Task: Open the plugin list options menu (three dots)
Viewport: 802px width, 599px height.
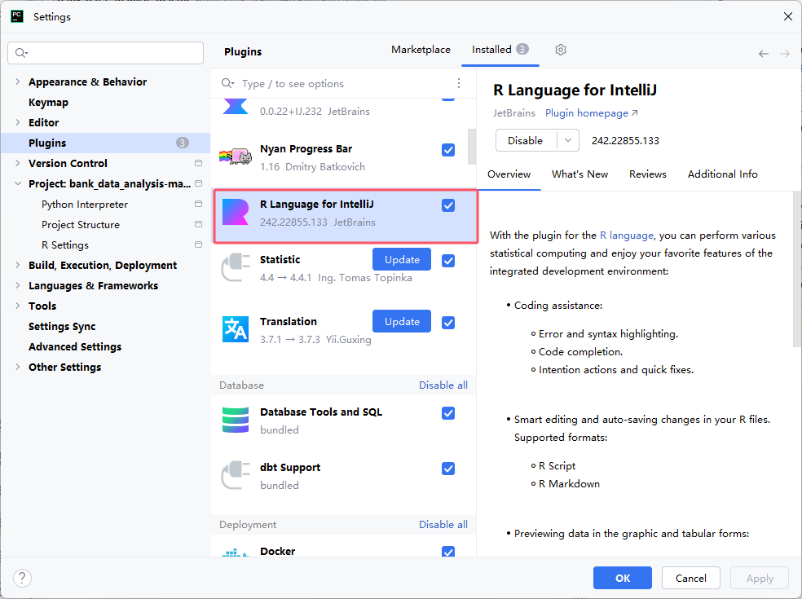Action: tap(459, 83)
